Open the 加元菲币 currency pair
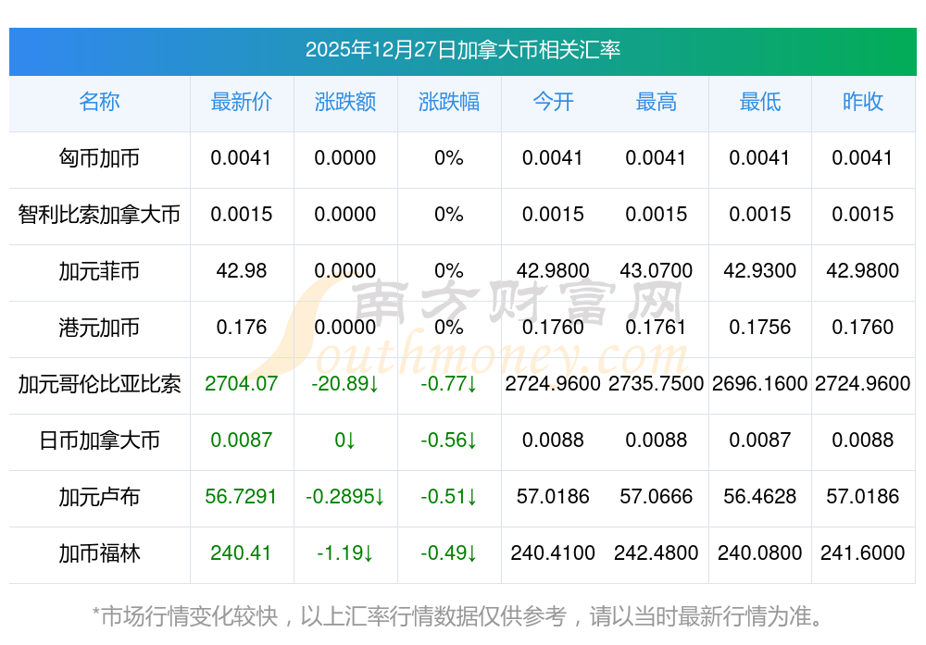Viewport: 926px width, 645px height. click(99, 271)
